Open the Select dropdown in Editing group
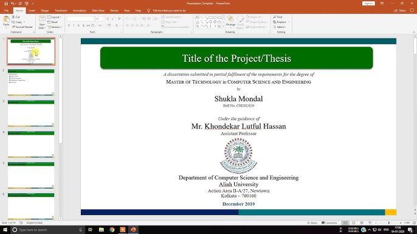Screen dimensions: 417x234 point(280,27)
